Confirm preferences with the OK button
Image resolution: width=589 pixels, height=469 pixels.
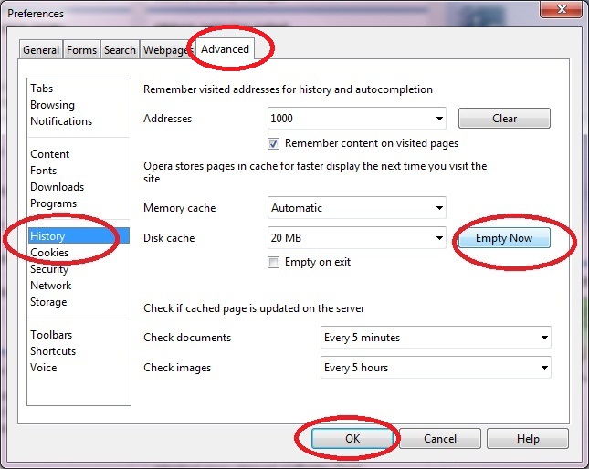(352, 439)
